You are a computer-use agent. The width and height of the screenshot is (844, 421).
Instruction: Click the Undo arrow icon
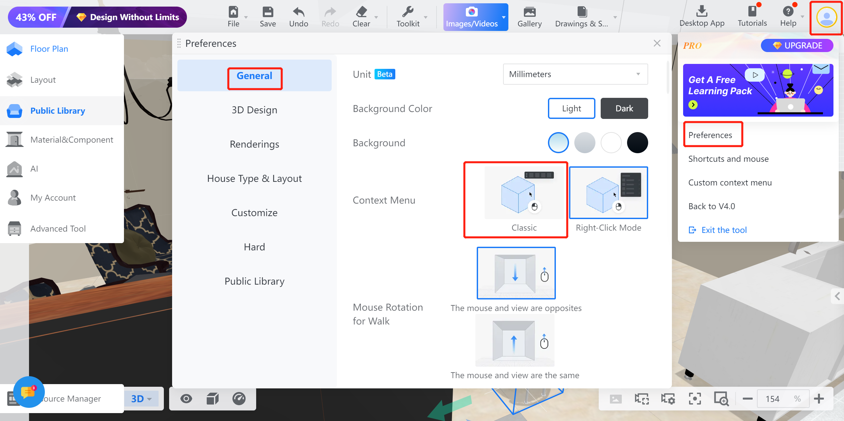pyautogui.click(x=298, y=12)
